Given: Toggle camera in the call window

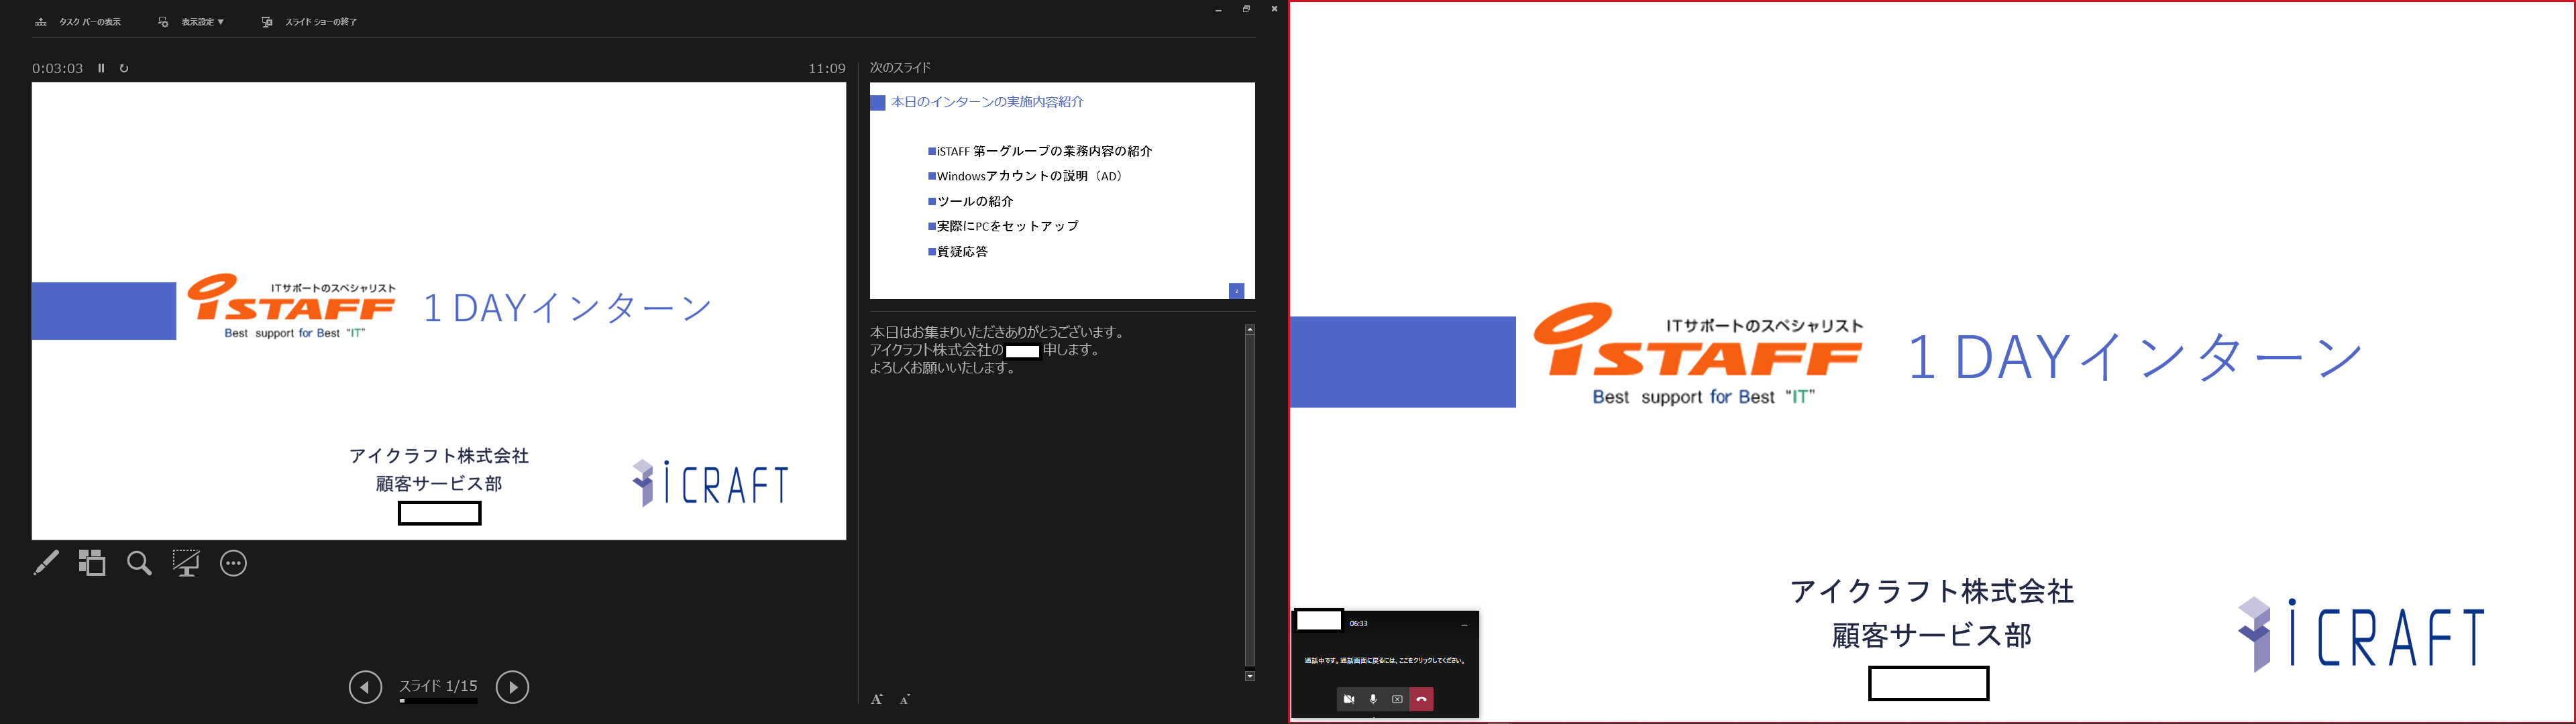Looking at the screenshot, I should 1349,699.
